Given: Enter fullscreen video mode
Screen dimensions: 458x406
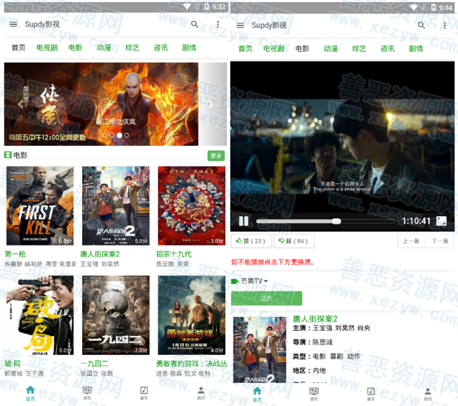Looking at the screenshot, I should 441,221.
